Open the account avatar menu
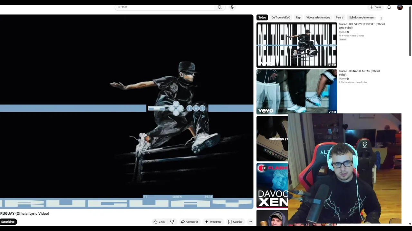 (x=400, y=7)
